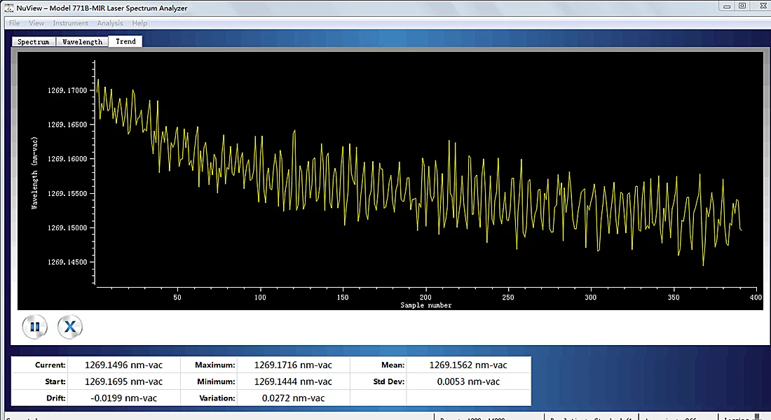Click the X button to clear trend data
Screen dimensions: 771x420
click(69, 326)
